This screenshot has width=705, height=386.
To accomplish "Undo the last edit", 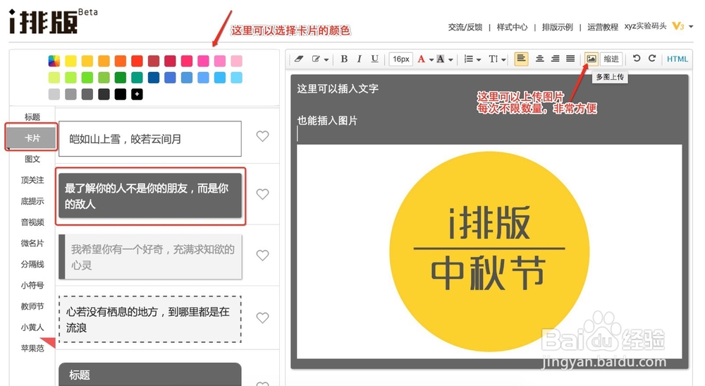I will [x=636, y=59].
